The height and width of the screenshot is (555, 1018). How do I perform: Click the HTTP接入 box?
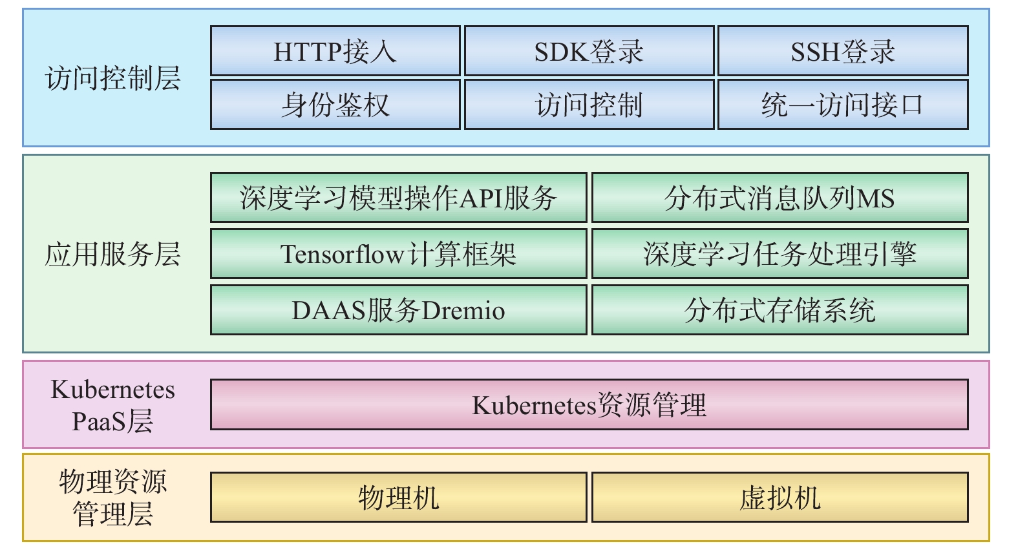[x=335, y=51]
